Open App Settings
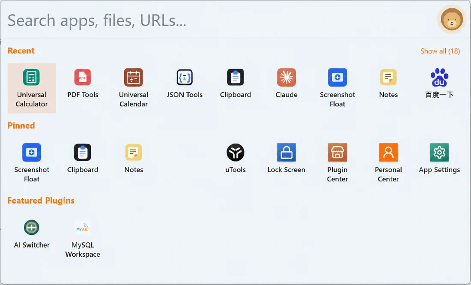 [x=439, y=159]
